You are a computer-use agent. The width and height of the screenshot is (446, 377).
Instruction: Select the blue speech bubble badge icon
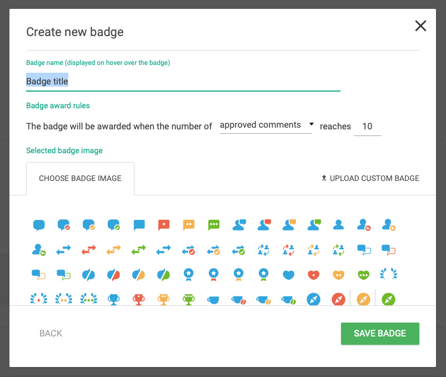39,225
